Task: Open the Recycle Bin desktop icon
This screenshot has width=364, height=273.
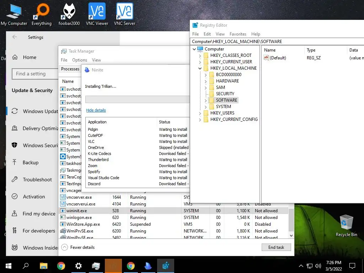Action: pyautogui.click(x=346, y=226)
